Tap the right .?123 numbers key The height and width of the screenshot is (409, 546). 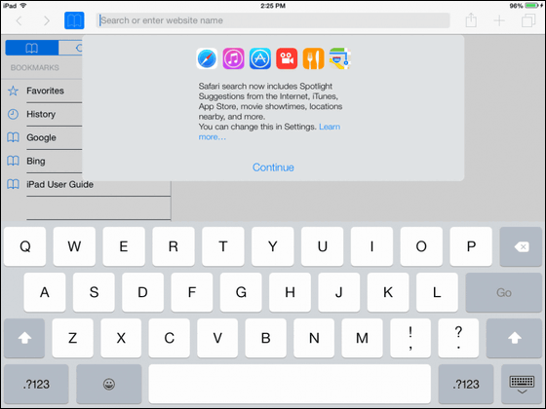point(466,384)
